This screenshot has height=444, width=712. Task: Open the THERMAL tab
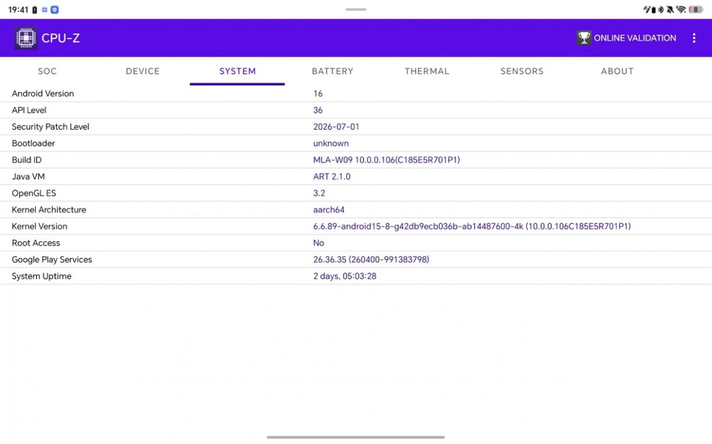427,71
